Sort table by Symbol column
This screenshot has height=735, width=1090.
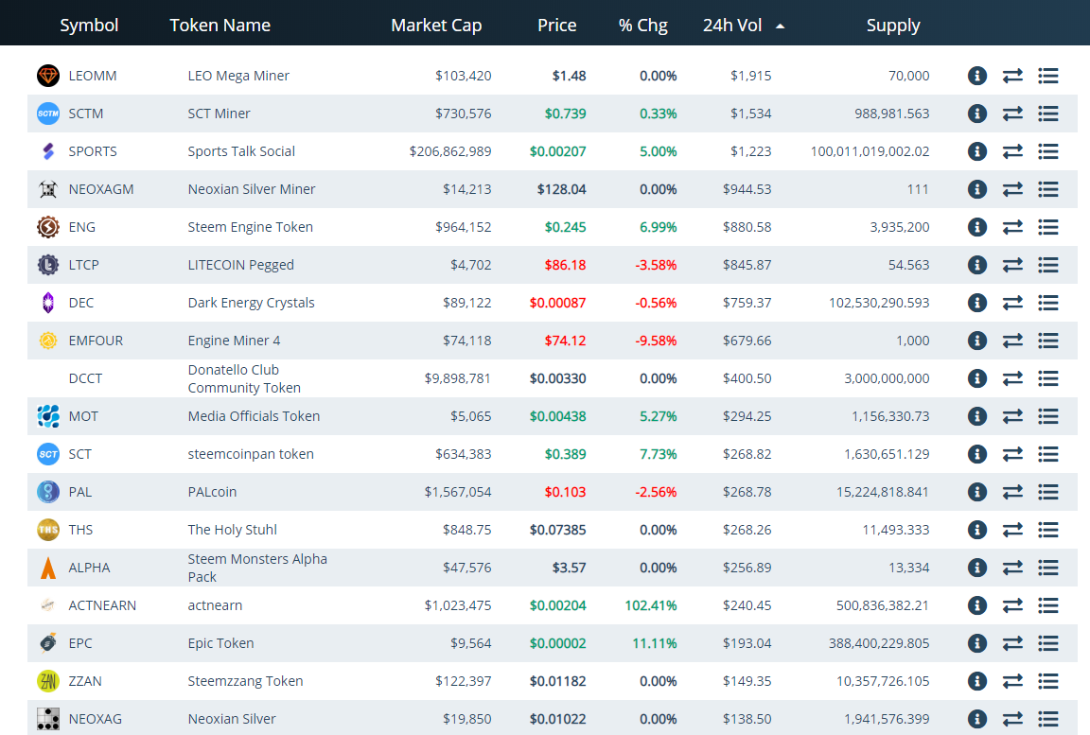coord(89,26)
